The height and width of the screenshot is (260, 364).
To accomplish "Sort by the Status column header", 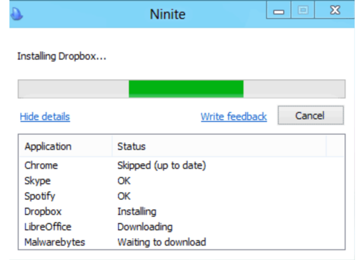I will (219, 147).
